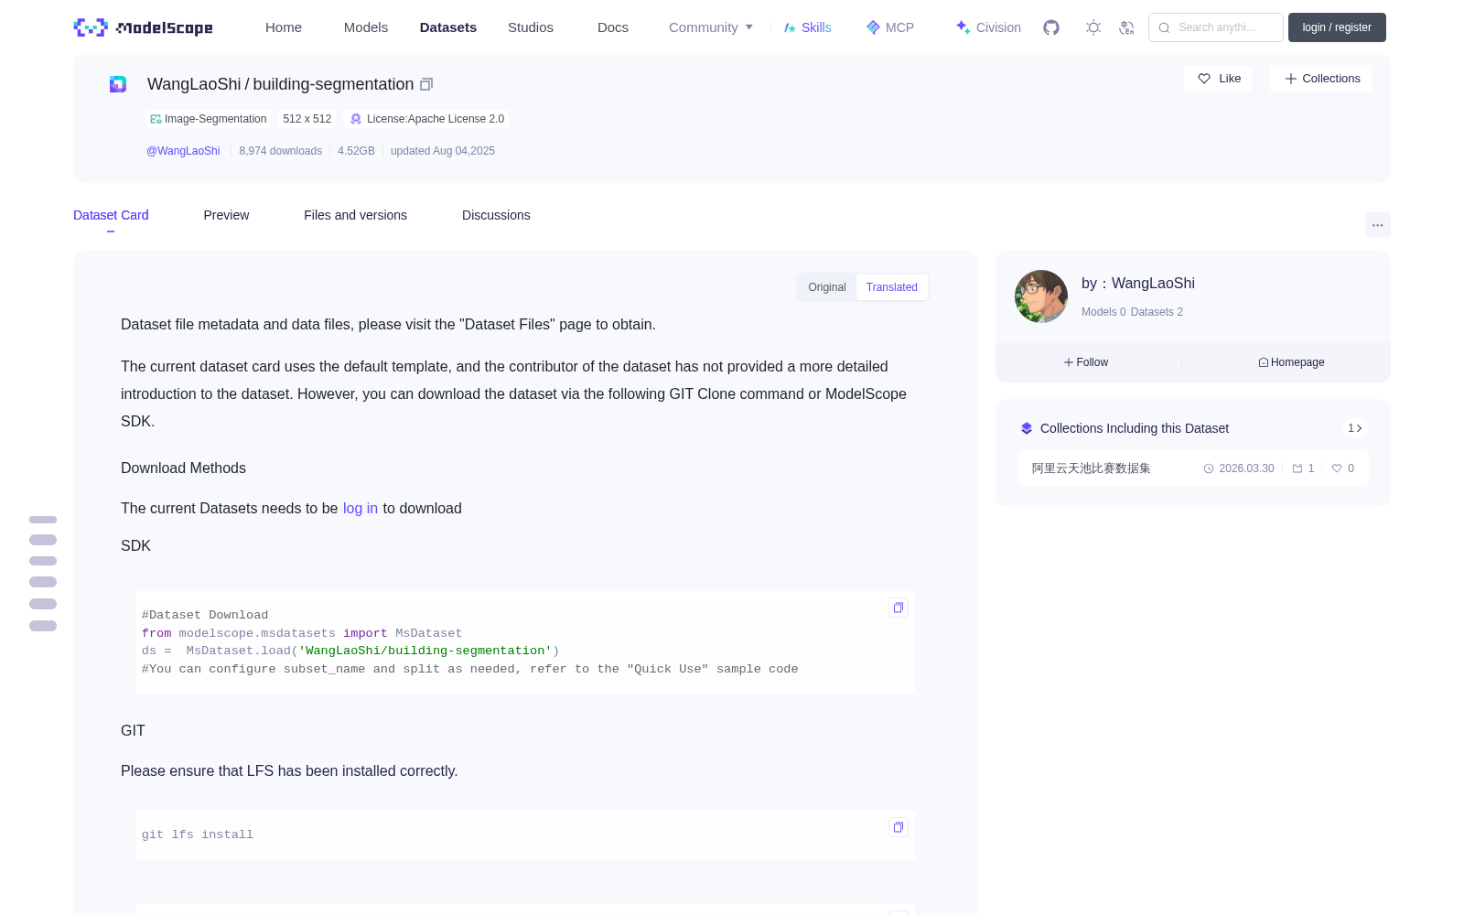Select the Translated view toggle
Image resolution: width=1464 pixels, height=915 pixels.
[892, 287]
